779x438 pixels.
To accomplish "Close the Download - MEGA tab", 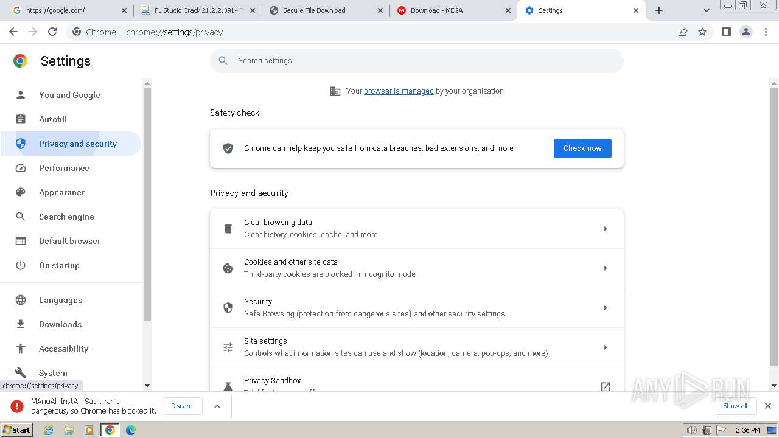I will (x=508, y=10).
